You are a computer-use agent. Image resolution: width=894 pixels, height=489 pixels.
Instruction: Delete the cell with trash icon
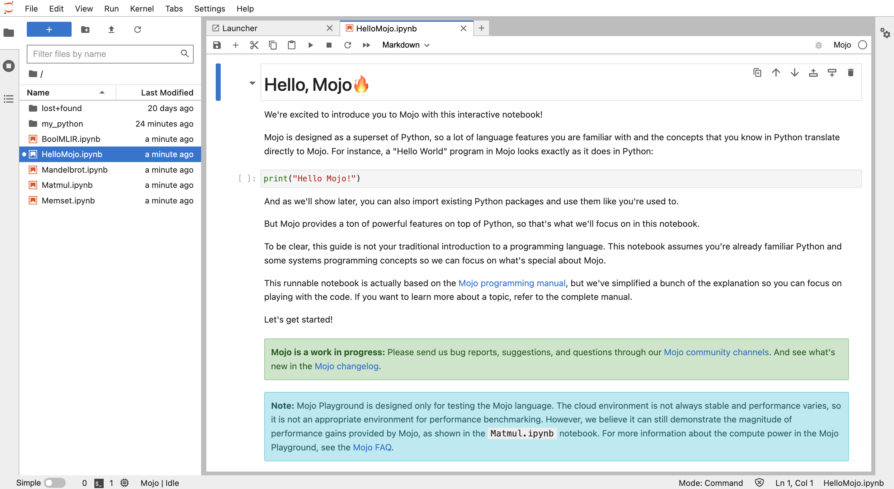coord(851,73)
